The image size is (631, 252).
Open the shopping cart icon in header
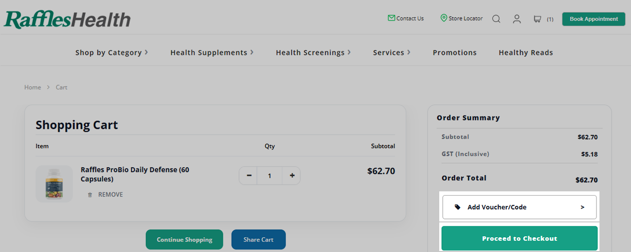537,19
